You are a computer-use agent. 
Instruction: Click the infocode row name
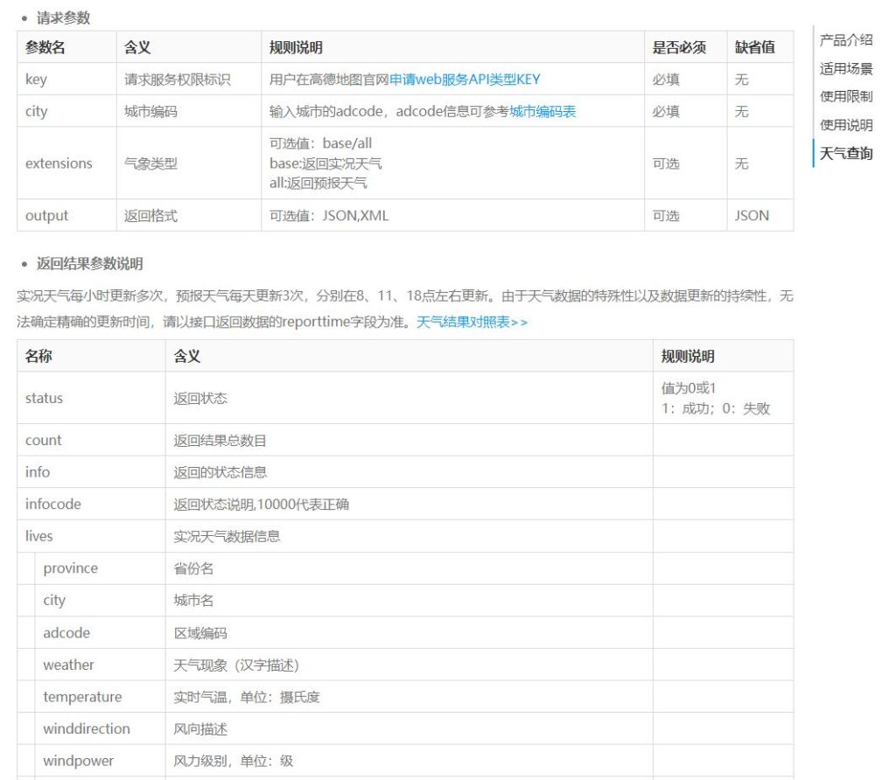pyautogui.click(x=52, y=505)
